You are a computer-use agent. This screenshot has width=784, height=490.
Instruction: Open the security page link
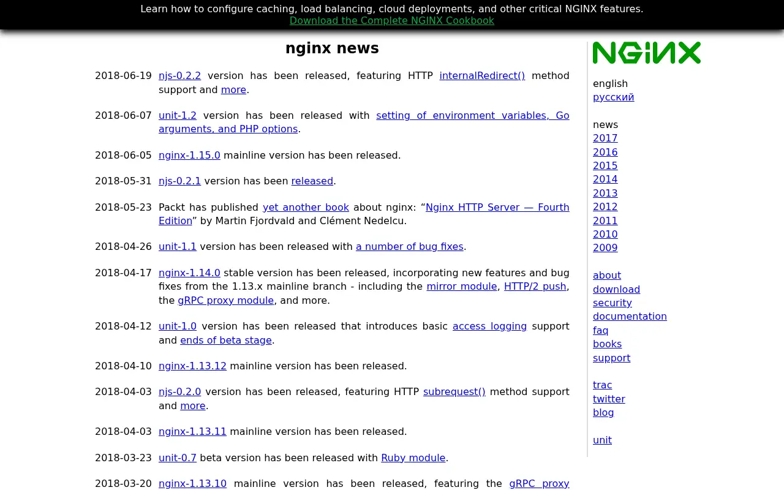(612, 303)
